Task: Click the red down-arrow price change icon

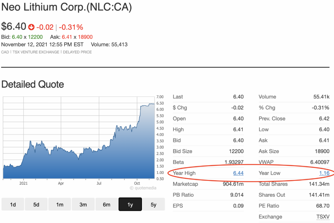Action: (x=31, y=27)
